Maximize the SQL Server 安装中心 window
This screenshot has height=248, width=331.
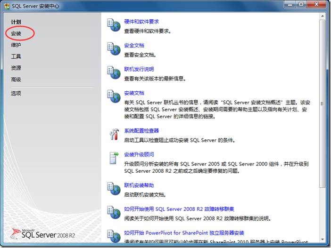301,4
